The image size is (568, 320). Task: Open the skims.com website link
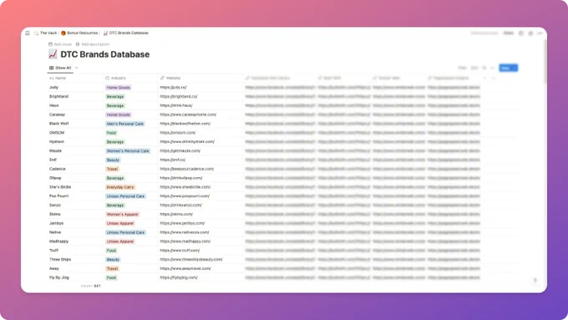pos(176,214)
